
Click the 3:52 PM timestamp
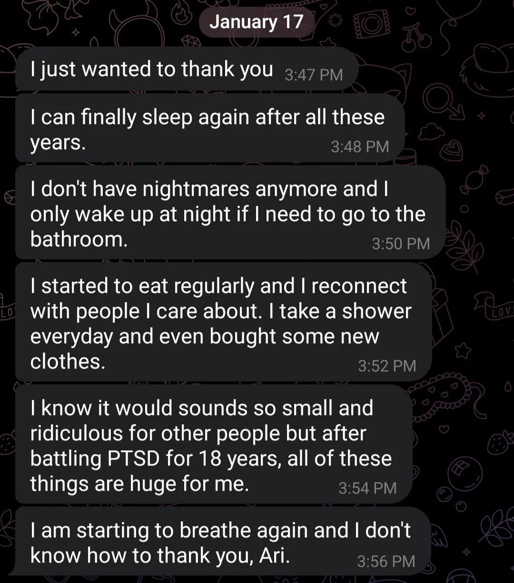pyautogui.click(x=387, y=365)
